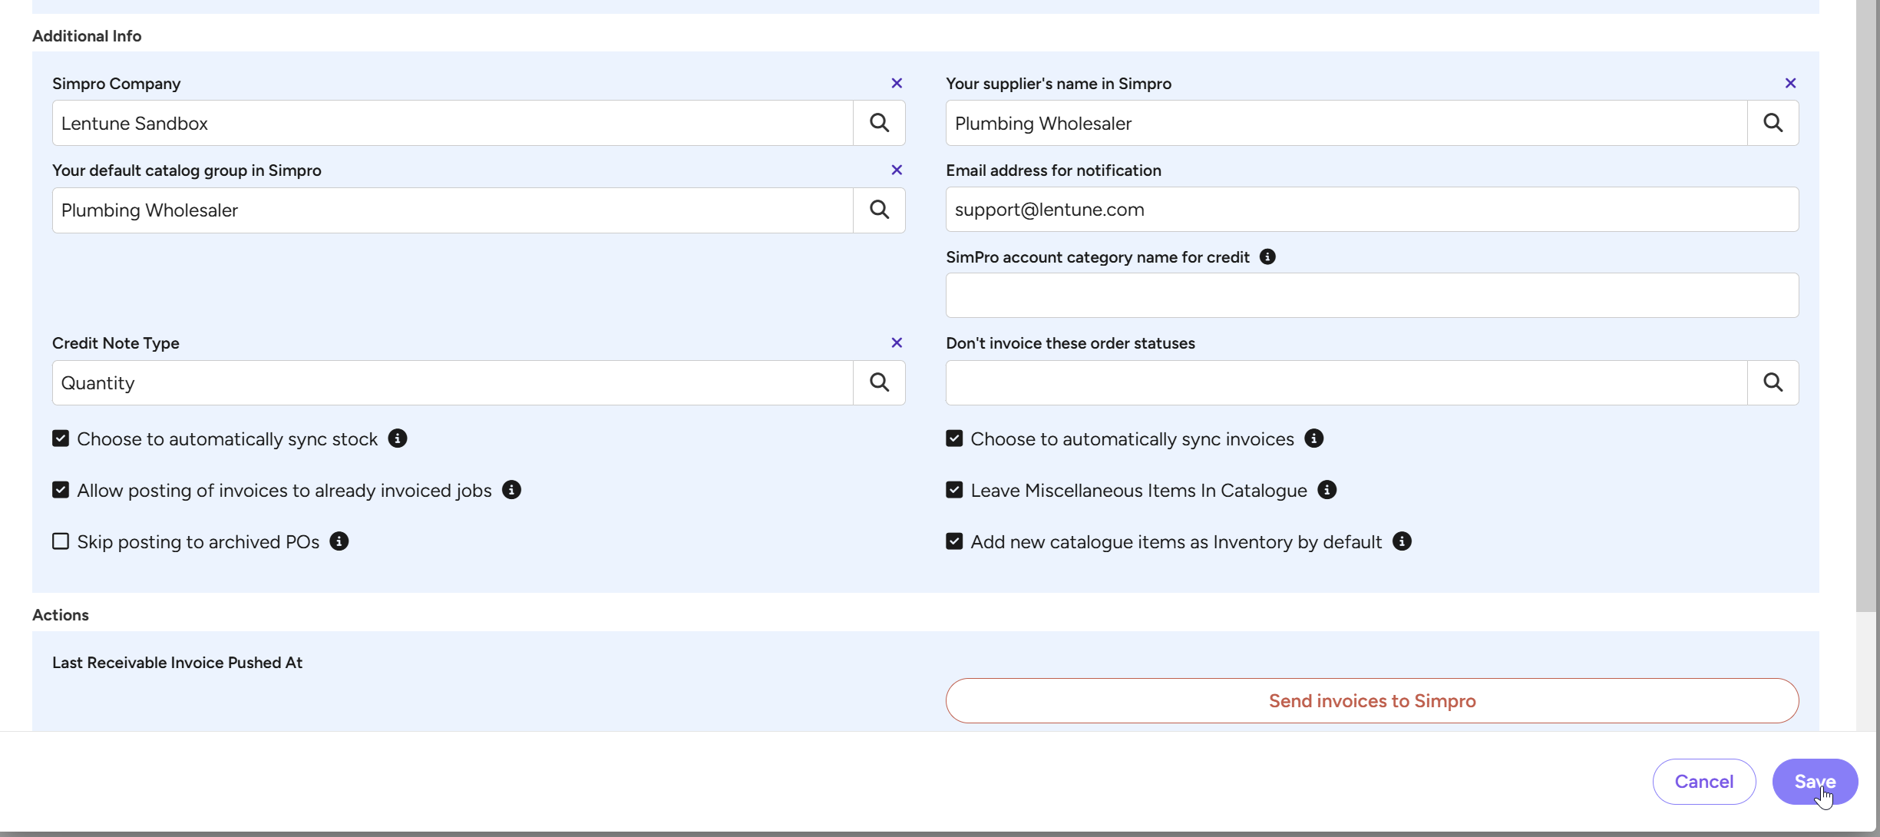The image size is (1880, 837).
Task: Clear your supplier's name in Simpro
Action: click(x=1790, y=83)
